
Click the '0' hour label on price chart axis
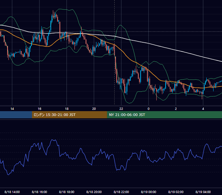click(149, 109)
